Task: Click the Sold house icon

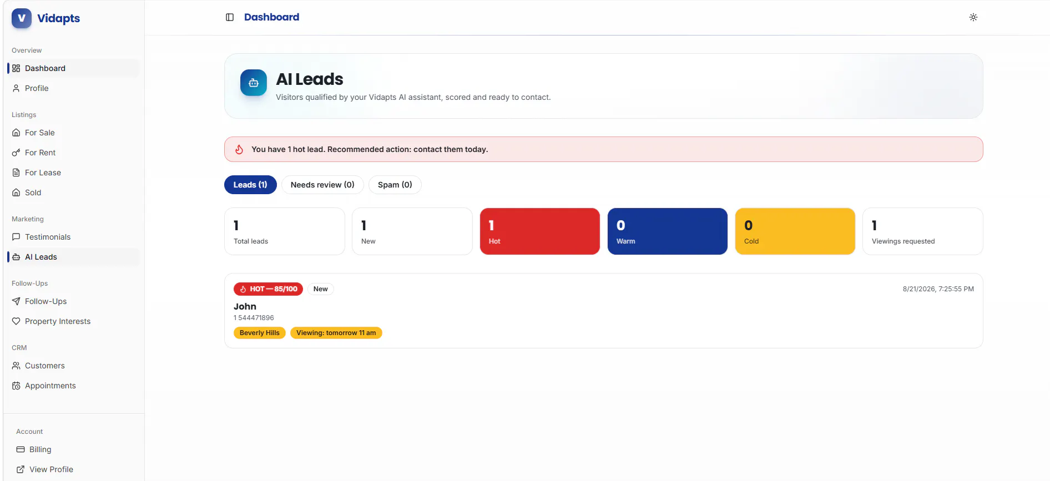Action: click(16, 193)
